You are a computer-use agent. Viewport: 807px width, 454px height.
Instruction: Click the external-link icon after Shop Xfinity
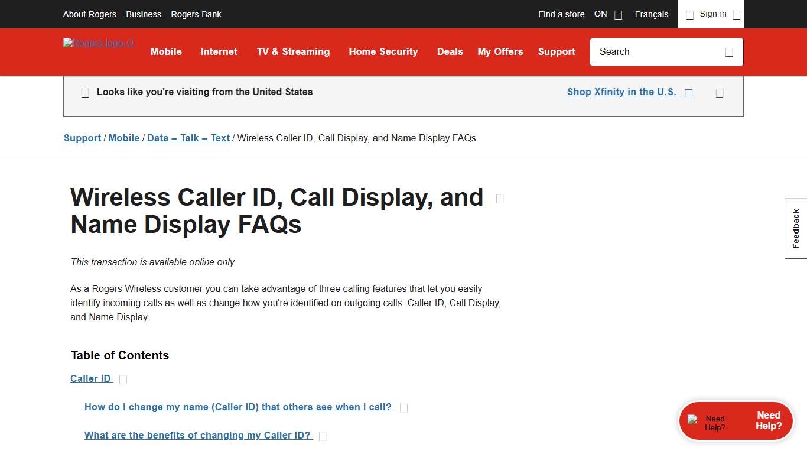pos(689,93)
